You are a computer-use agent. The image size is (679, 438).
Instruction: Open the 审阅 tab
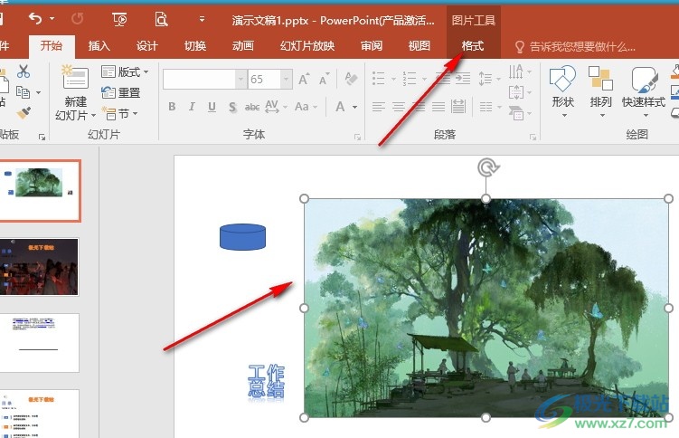point(372,46)
